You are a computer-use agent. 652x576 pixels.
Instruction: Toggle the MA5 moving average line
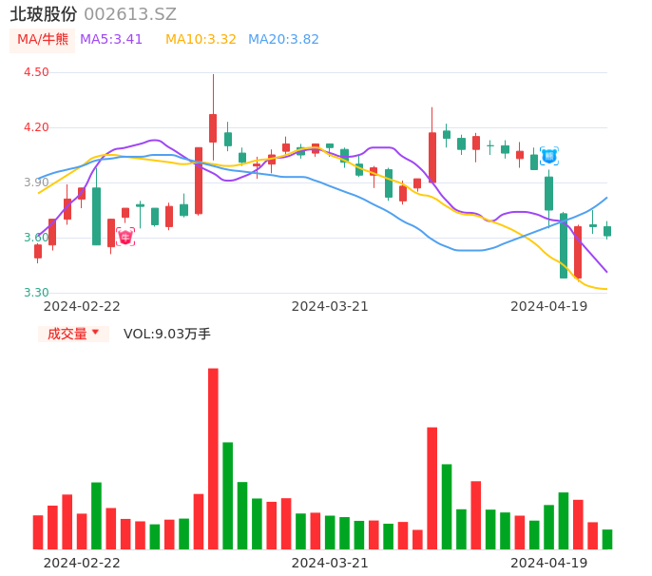click(111, 40)
